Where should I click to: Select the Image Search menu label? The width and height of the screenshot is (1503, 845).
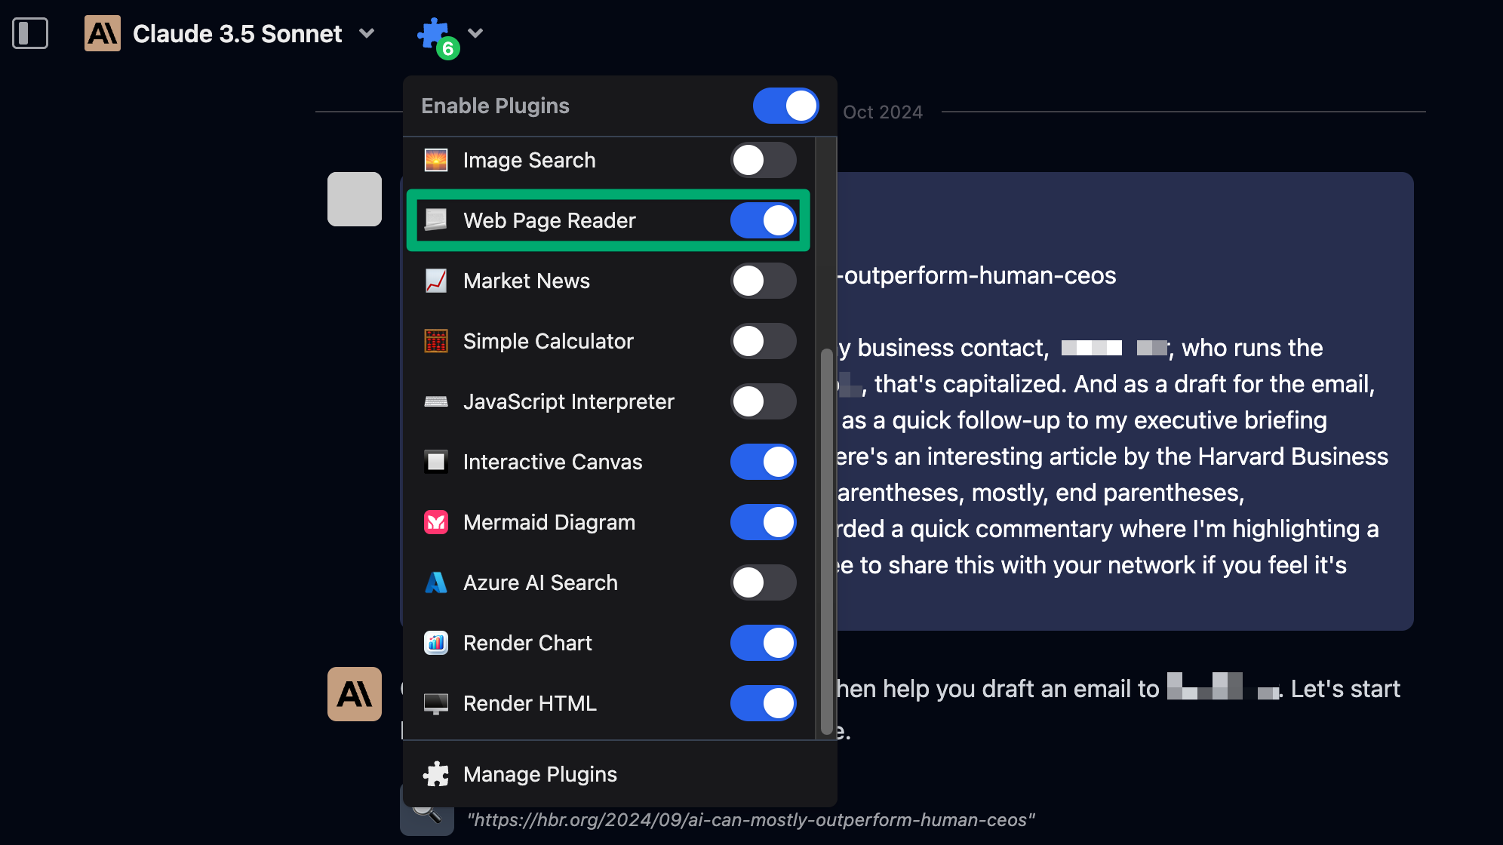530,160
